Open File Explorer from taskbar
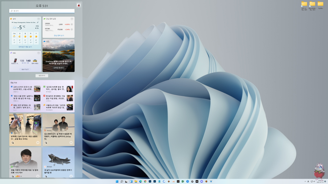 tap(136, 181)
